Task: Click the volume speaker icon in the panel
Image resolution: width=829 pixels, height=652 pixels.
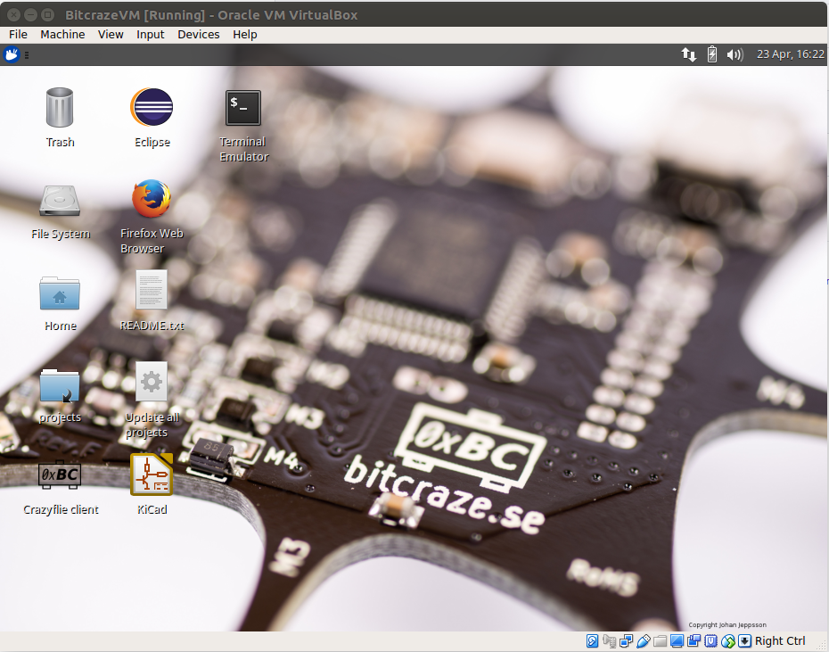Action: click(735, 54)
